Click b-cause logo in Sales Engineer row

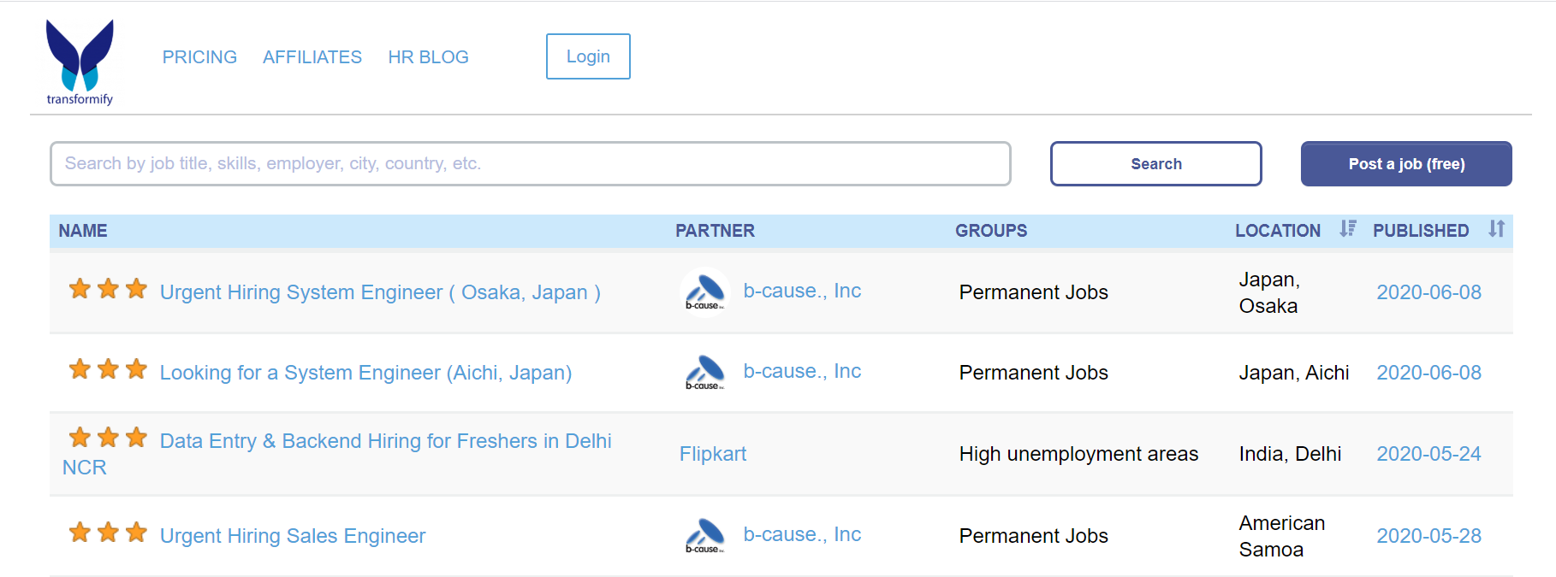coord(704,536)
